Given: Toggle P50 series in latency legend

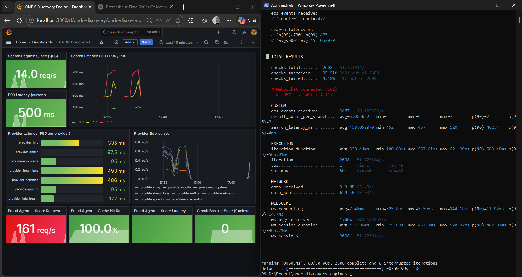Looking at the screenshot, I should point(80,122).
